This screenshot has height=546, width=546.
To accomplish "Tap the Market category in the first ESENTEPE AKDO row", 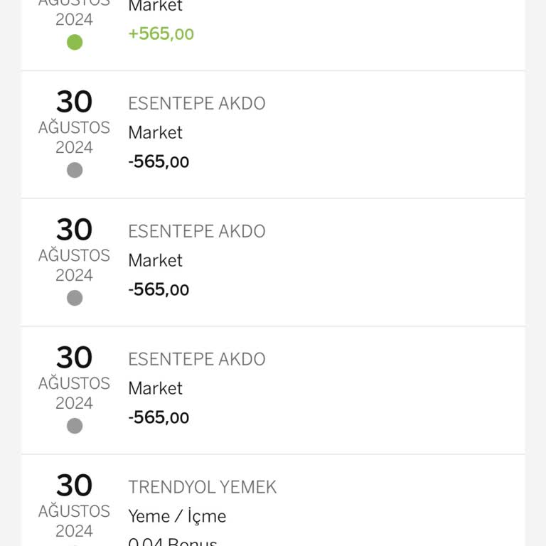I will tap(155, 133).
